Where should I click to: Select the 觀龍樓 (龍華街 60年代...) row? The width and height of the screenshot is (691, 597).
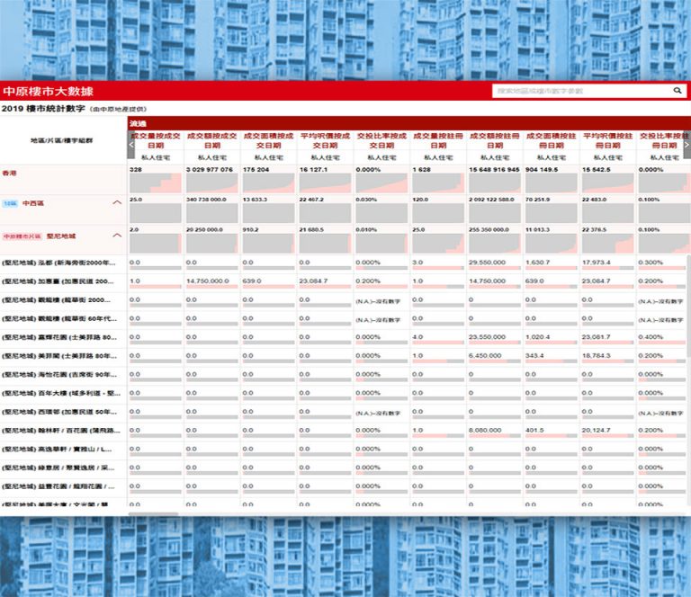point(59,318)
